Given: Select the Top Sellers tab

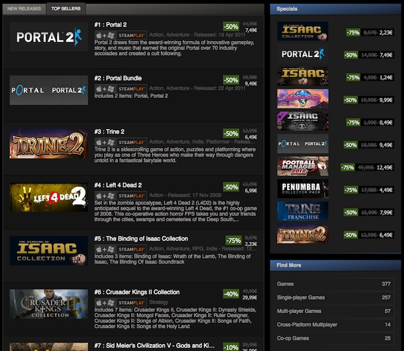Looking at the screenshot, I should 65,9.
